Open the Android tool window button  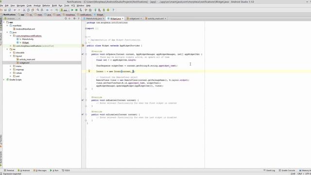24,170
